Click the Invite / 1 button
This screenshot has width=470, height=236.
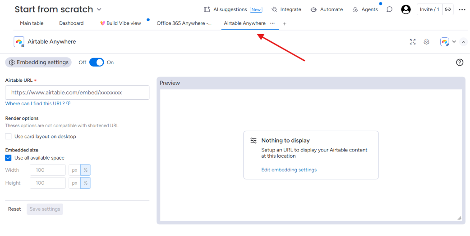click(x=429, y=9)
